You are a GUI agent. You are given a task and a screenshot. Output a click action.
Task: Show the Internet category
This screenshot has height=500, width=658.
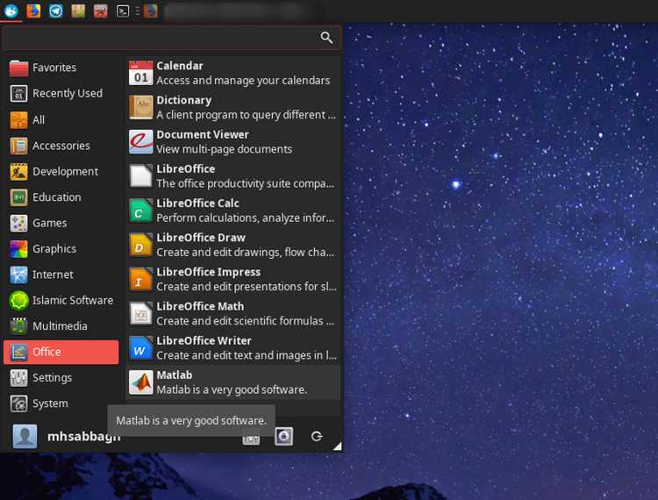click(x=61, y=275)
